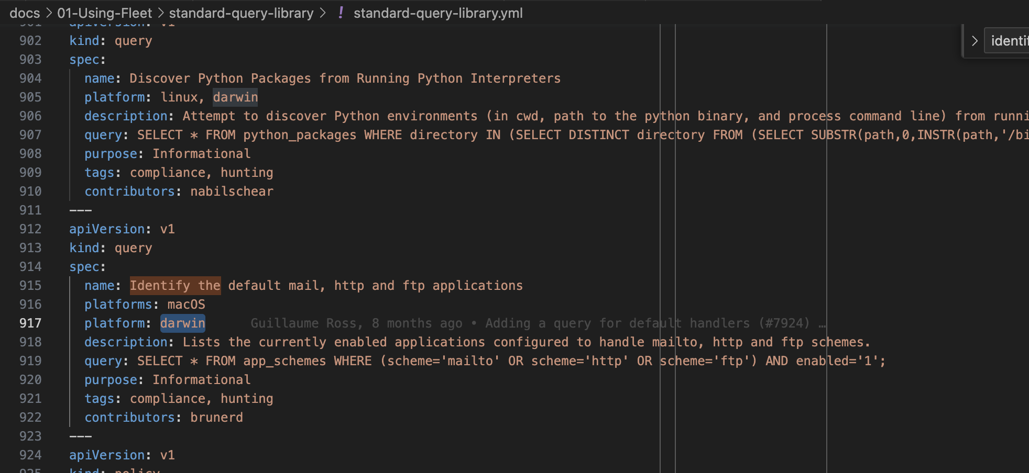Viewport: 1029px width, 473px height.
Task: Place cursor on 'contributors: brunerd'
Action: [x=163, y=417]
